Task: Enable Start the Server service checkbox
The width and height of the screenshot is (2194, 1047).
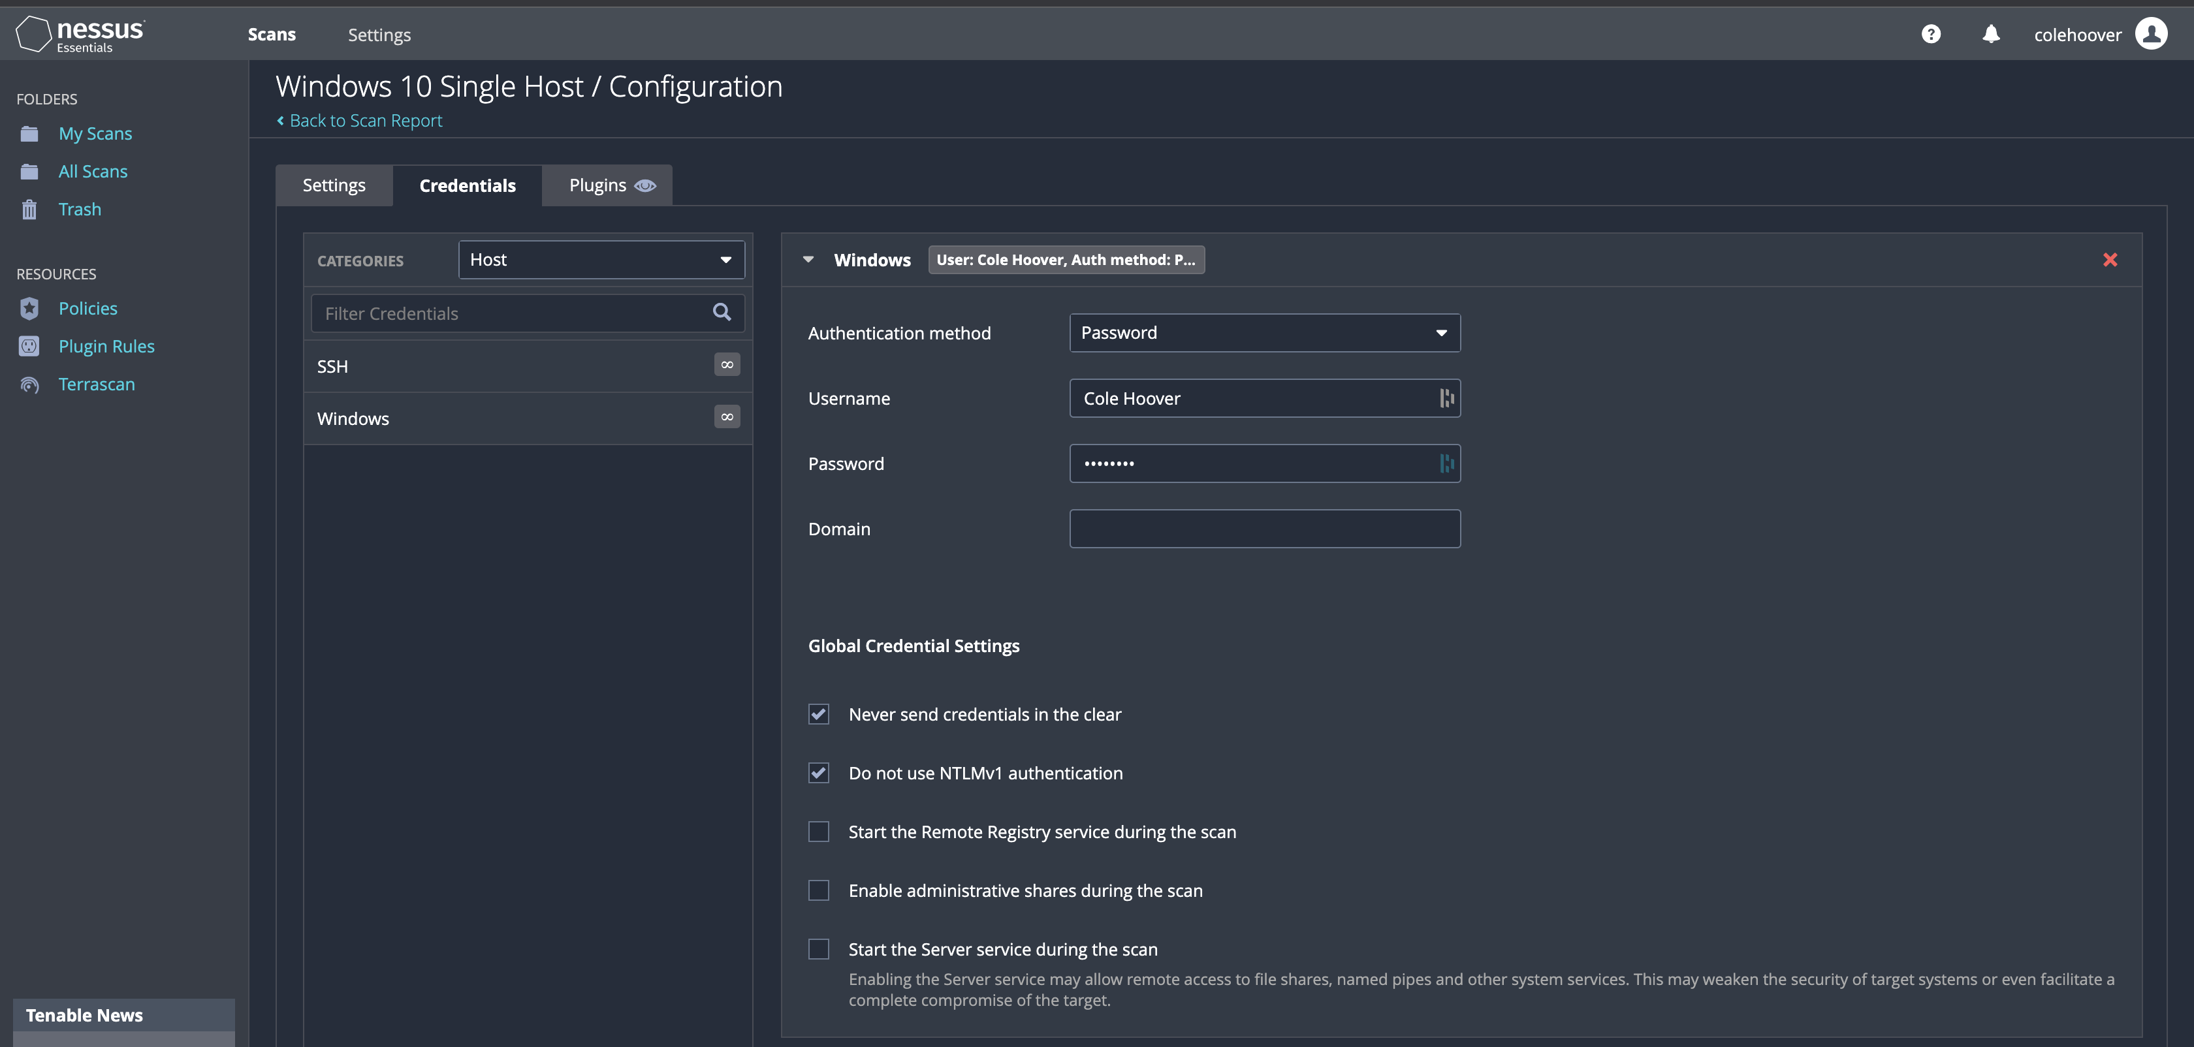Action: [818, 949]
